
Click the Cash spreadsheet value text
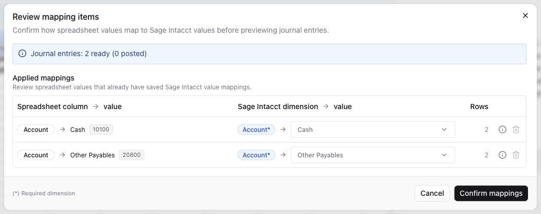click(78, 129)
